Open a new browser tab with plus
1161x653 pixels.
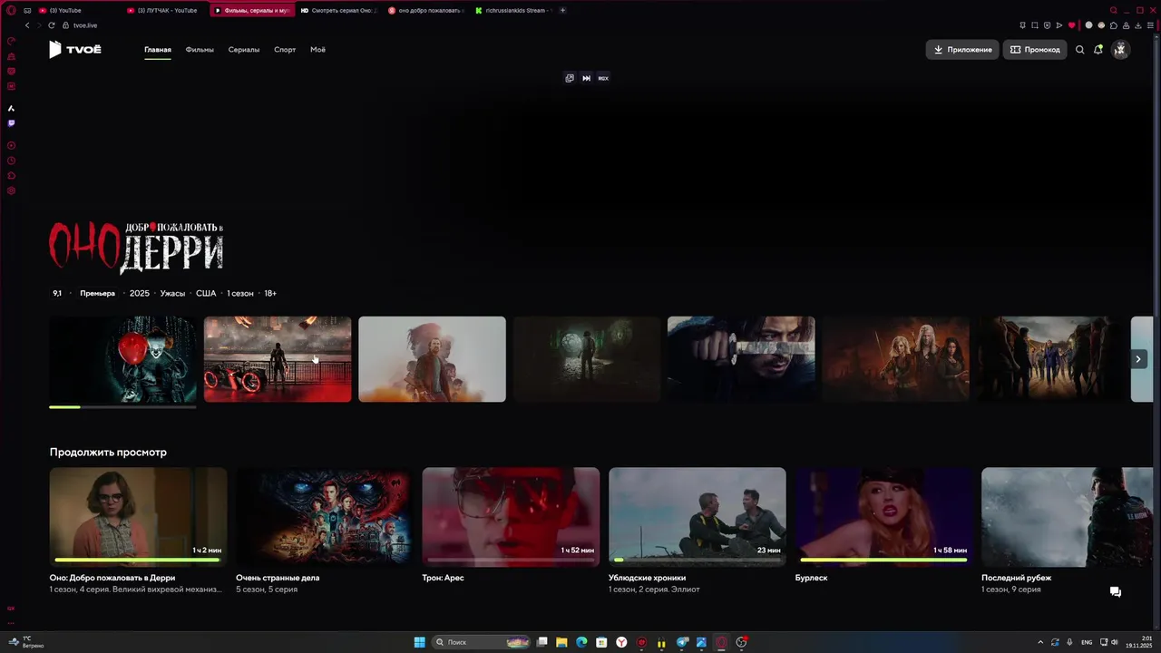coord(562,10)
